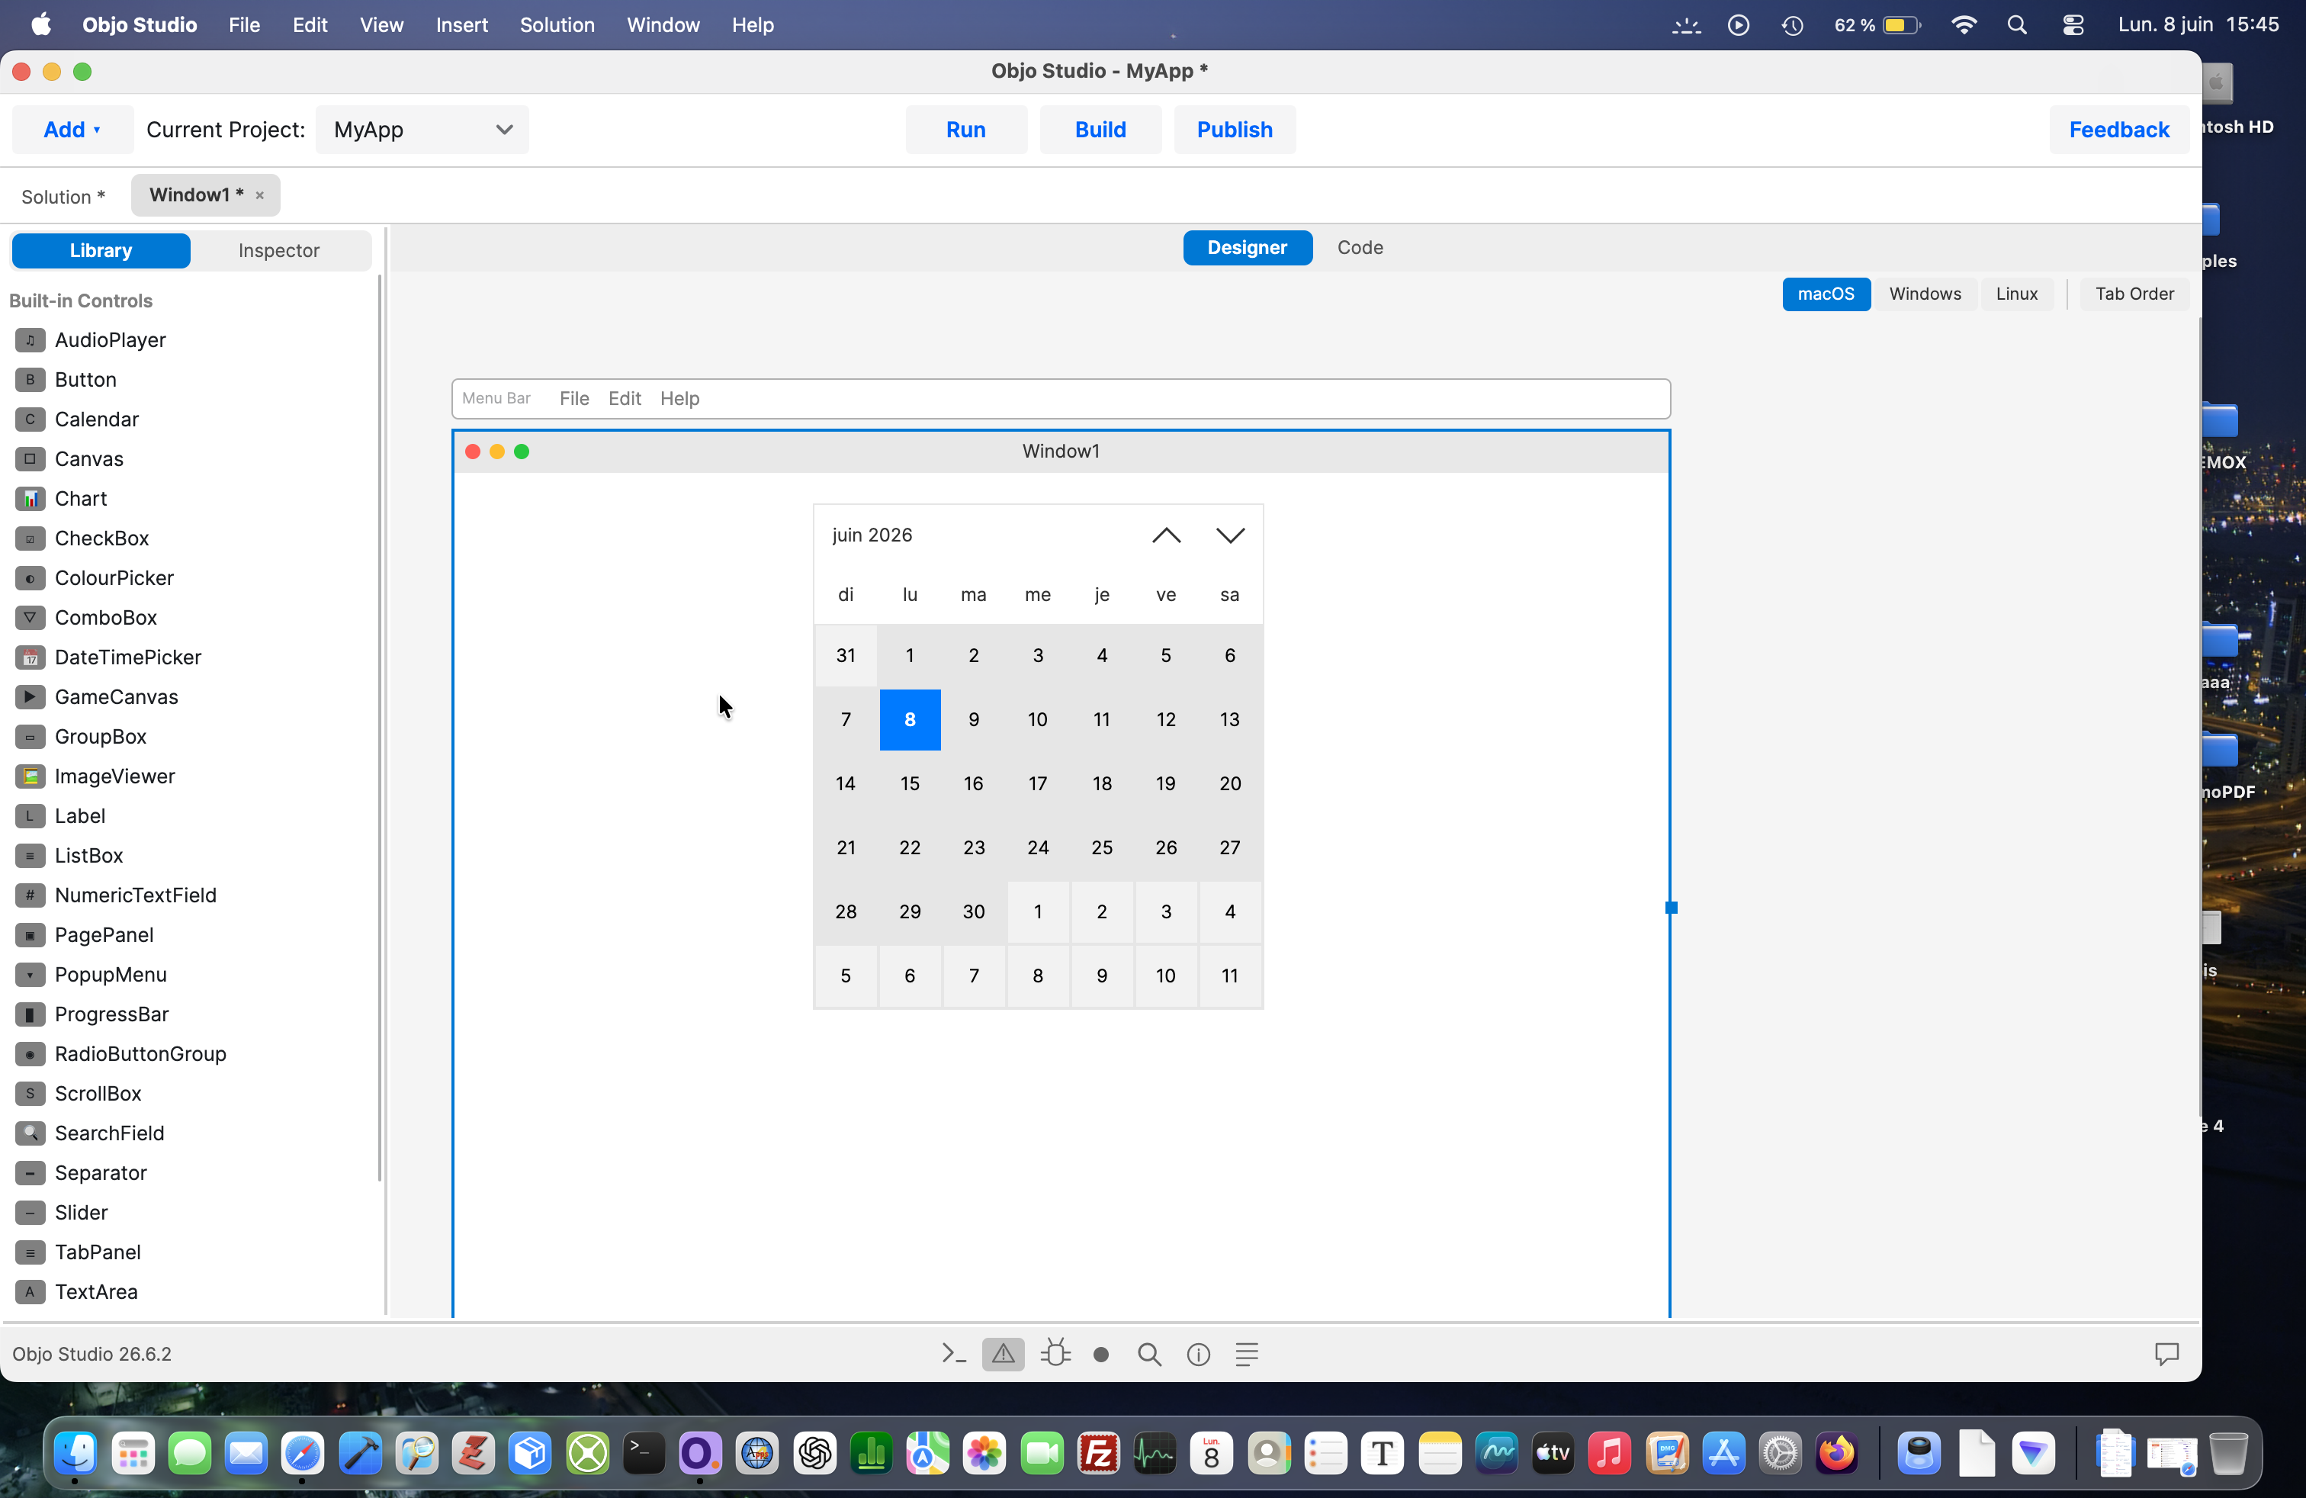Open Control Center in macOS menu bar
The image size is (2306, 1498).
click(x=2073, y=25)
